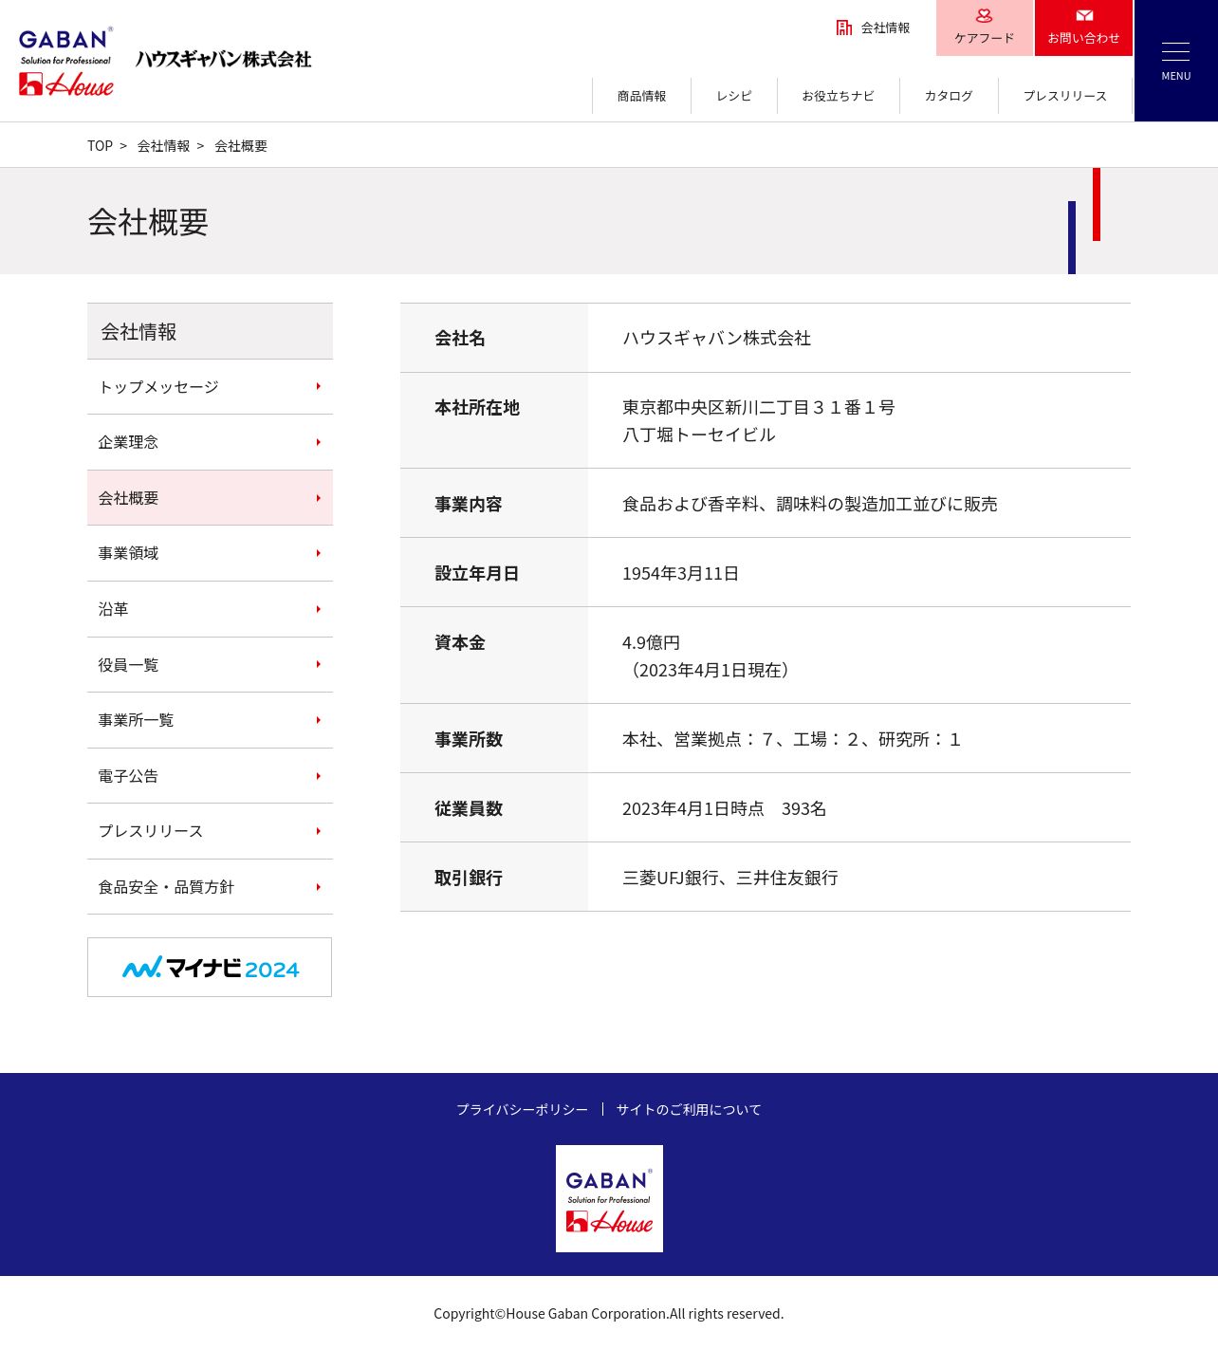Click 会社情報 in the breadcrumb
Image resolution: width=1218 pixels, height=1350 pixels.
click(163, 146)
